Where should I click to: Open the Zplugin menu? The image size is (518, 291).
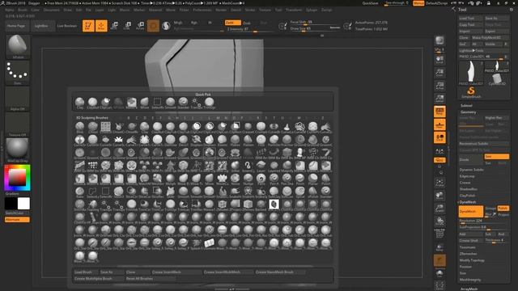[312, 10]
